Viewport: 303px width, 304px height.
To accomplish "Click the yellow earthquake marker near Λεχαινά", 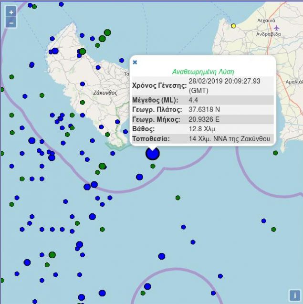I will pyautogui.click(x=233, y=26).
